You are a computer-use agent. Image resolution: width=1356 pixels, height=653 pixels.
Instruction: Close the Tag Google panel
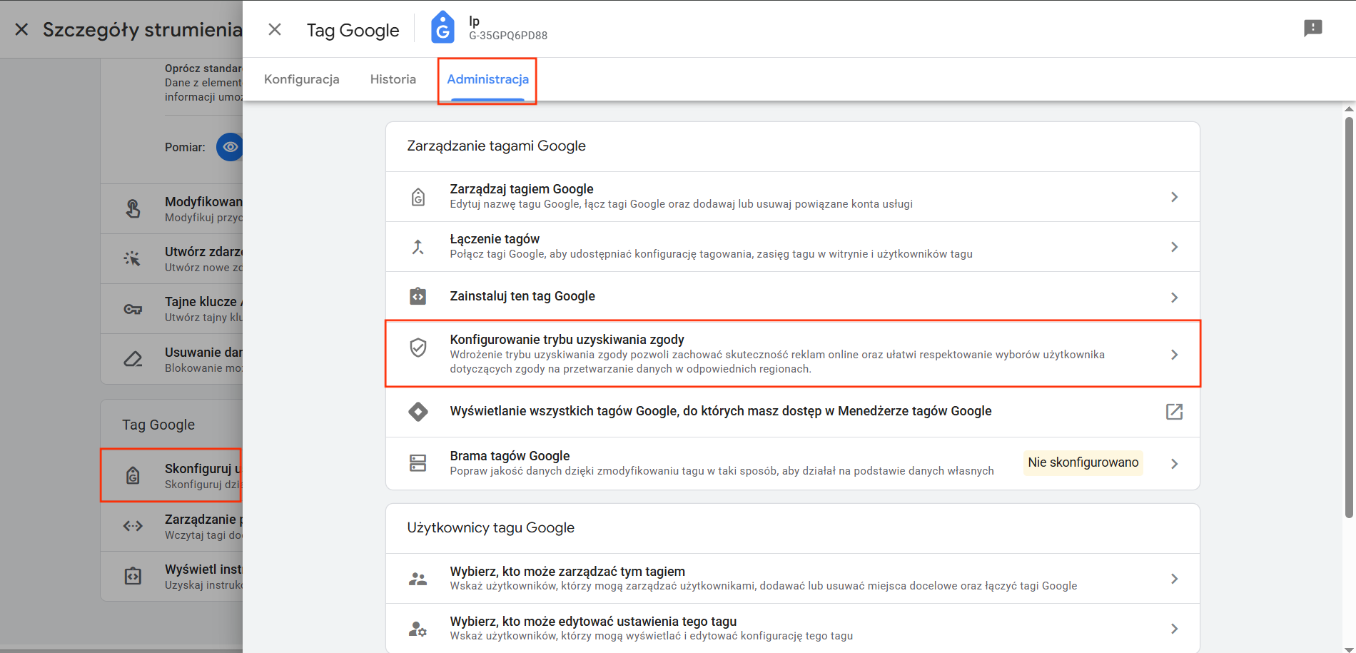(275, 29)
